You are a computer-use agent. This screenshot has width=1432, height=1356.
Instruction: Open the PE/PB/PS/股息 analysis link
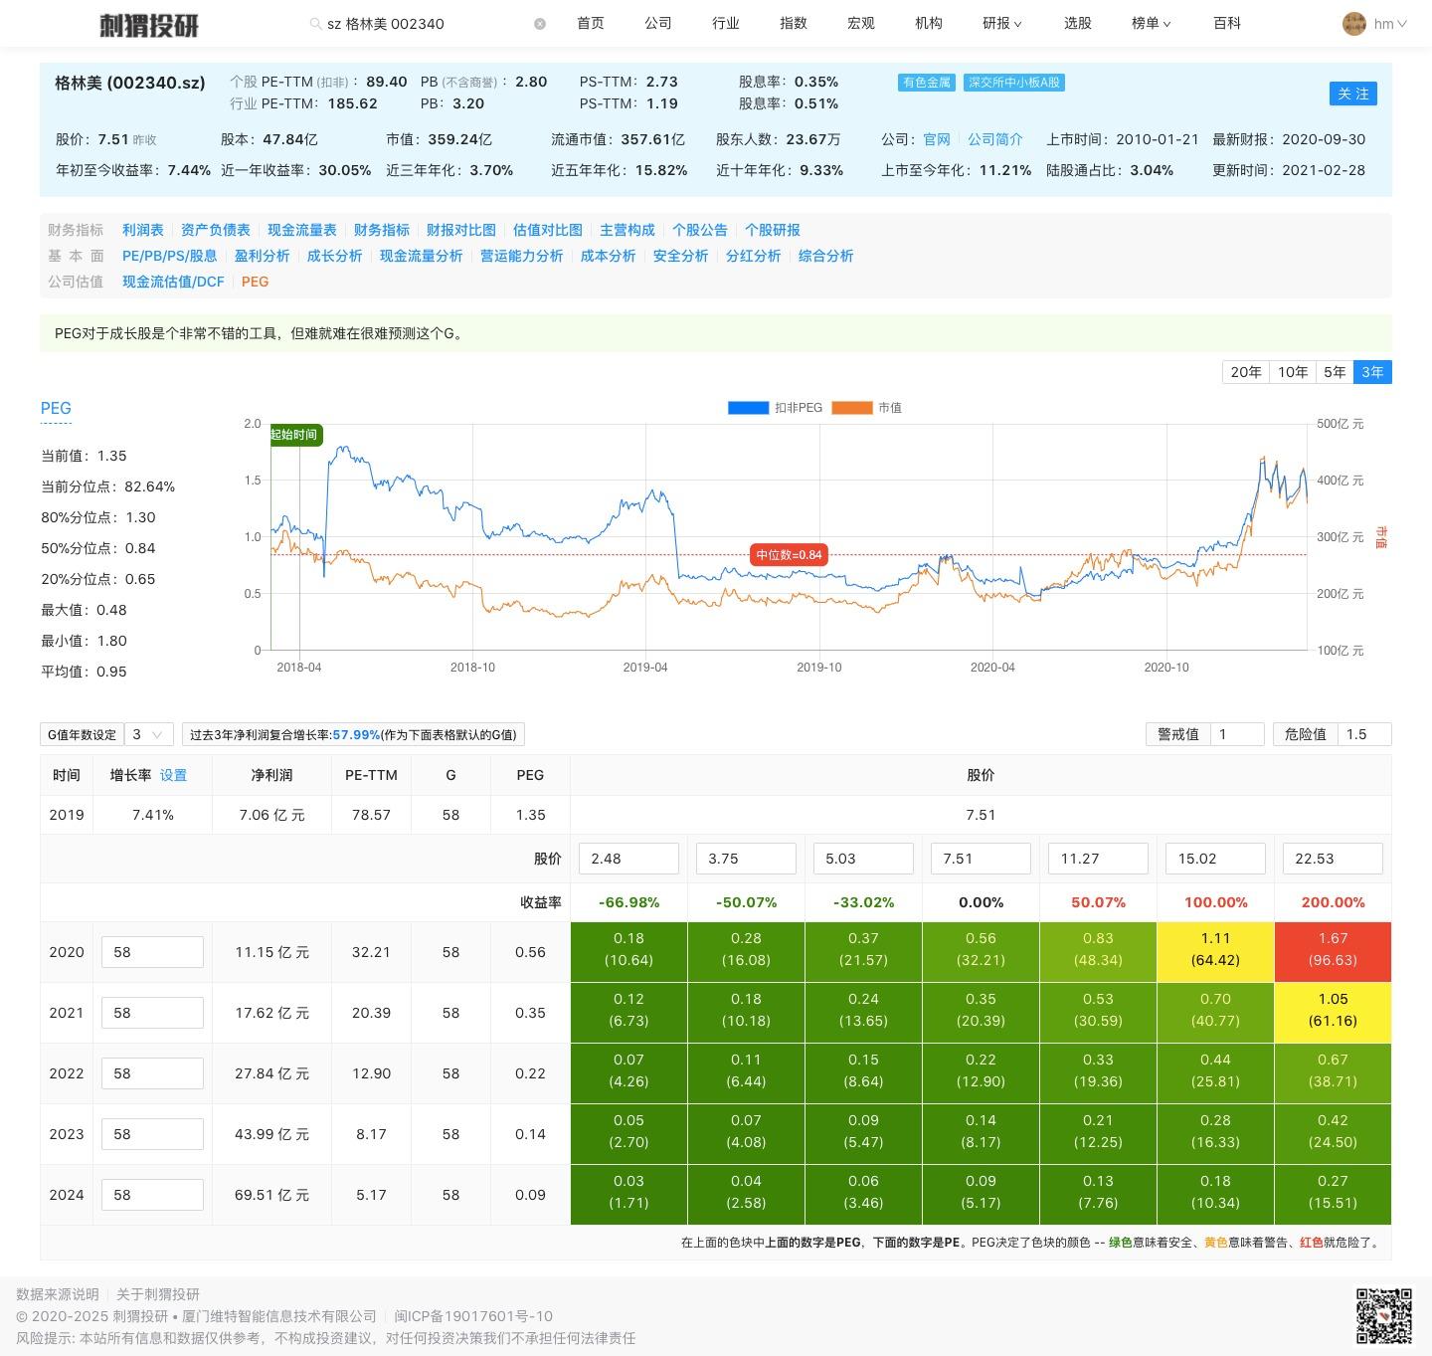(x=170, y=256)
